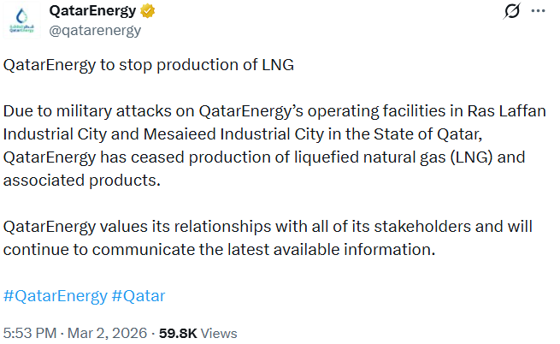
Task: Open the Grok slashed-circle icon
Action: 513,12
